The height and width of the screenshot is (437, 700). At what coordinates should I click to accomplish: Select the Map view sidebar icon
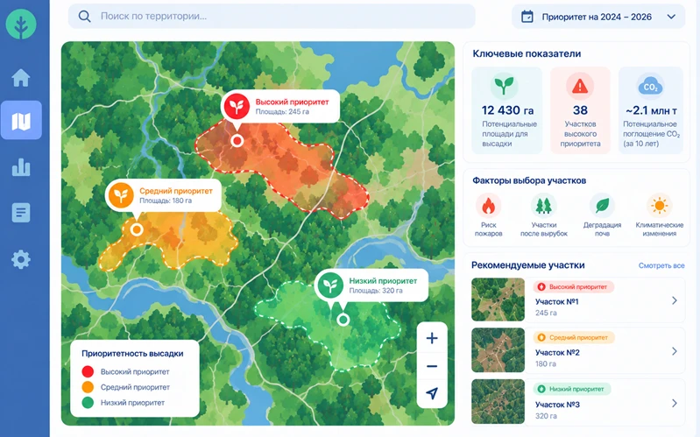[21, 121]
